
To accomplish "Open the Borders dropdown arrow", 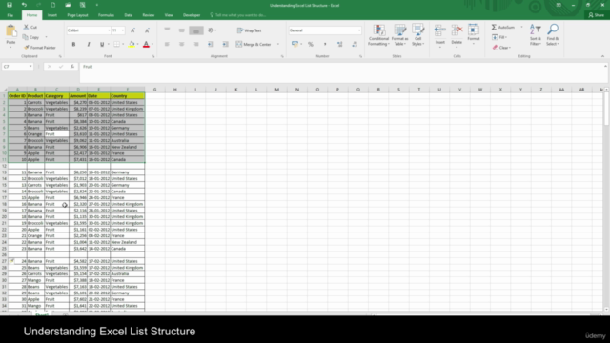I will pyautogui.click(x=123, y=45).
